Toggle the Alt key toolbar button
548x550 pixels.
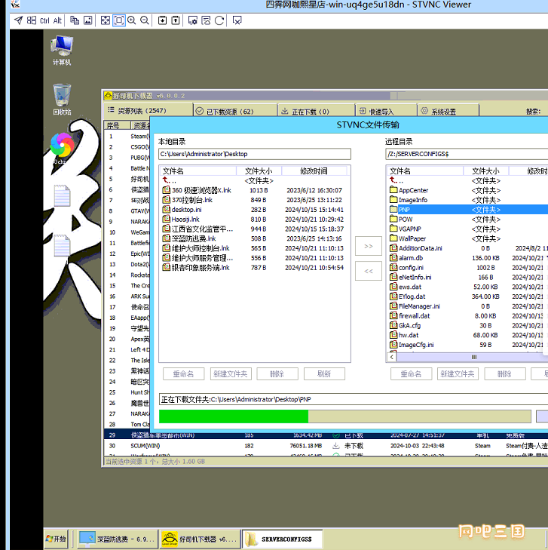point(57,20)
